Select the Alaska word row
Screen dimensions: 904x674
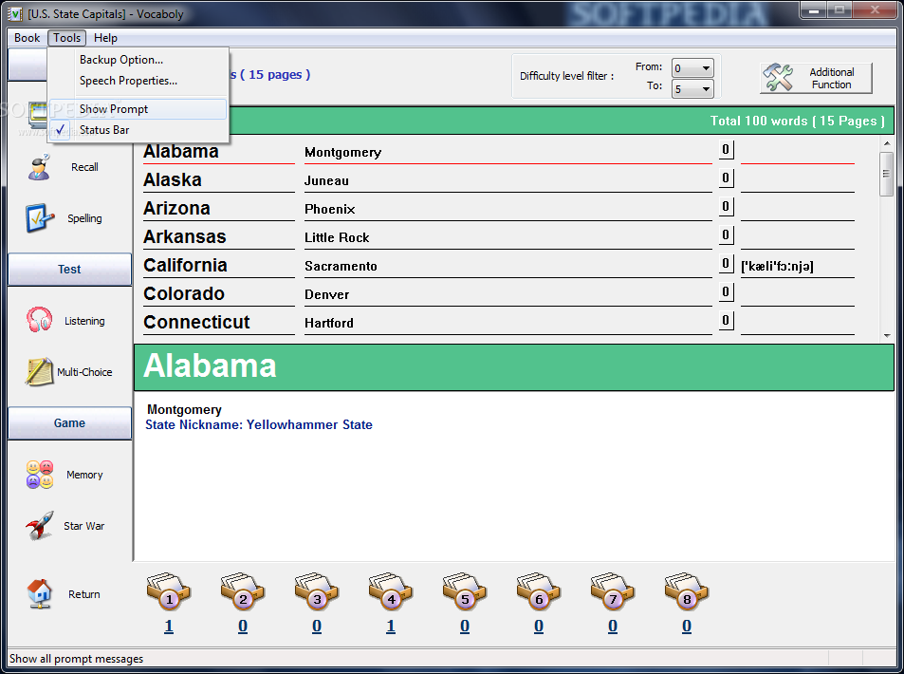(x=499, y=180)
